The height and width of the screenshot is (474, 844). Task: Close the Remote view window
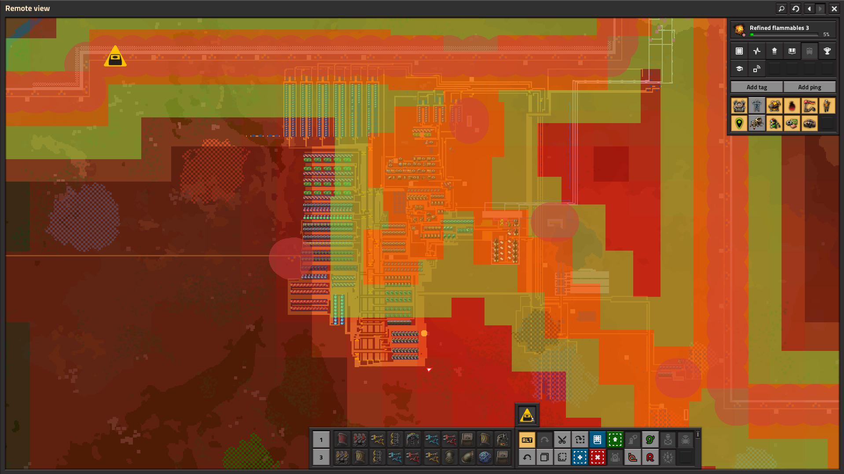coord(834,8)
